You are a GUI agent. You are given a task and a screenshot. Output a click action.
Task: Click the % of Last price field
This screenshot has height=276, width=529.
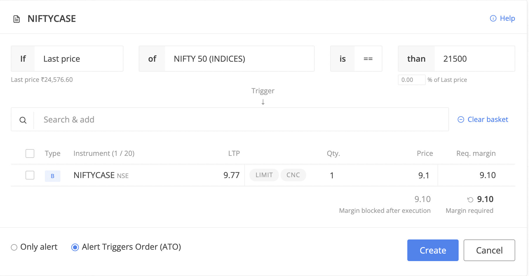click(411, 80)
